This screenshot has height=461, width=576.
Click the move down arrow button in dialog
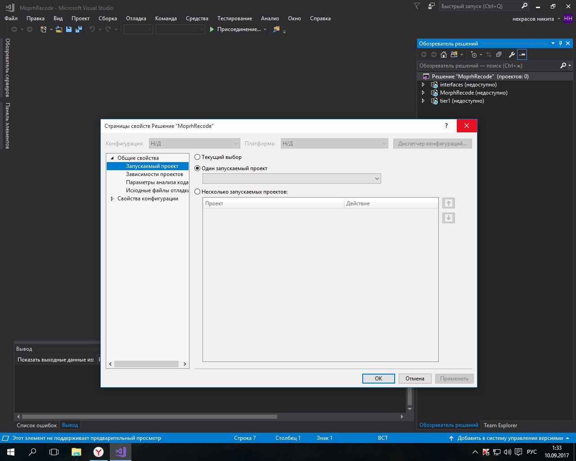(x=448, y=218)
